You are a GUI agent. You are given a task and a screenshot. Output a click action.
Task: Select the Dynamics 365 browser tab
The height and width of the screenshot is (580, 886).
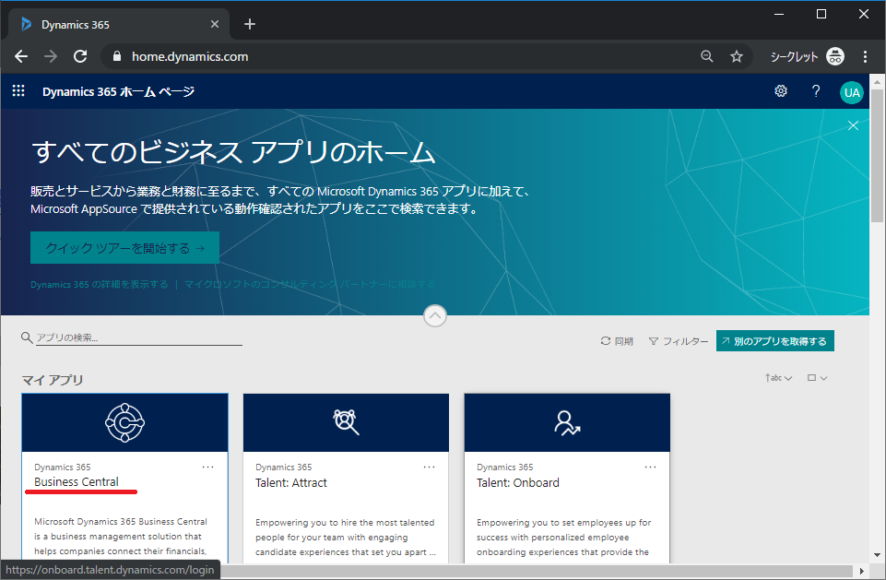click(x=119, y=24)
